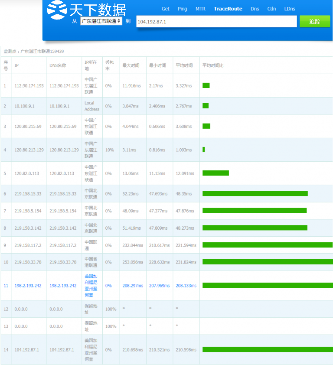Click hop 11 average time 208.133ms
The height and width of the screenshot is (365, 333).
click(x=186, y=286)
